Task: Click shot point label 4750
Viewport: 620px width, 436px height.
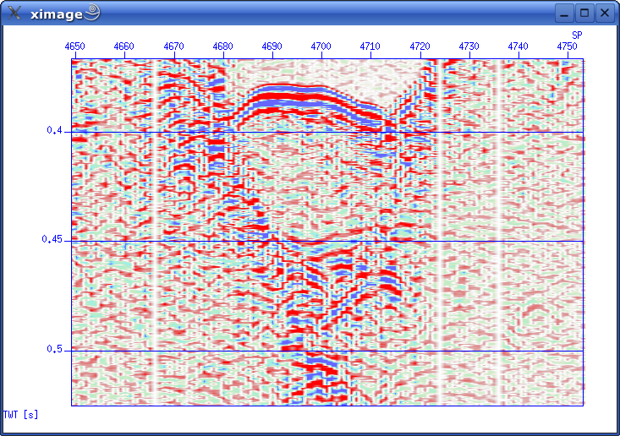Action: [567, 46]
